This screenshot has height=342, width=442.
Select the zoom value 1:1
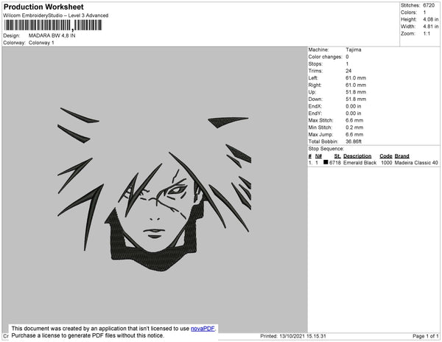[x=427, y=34]
